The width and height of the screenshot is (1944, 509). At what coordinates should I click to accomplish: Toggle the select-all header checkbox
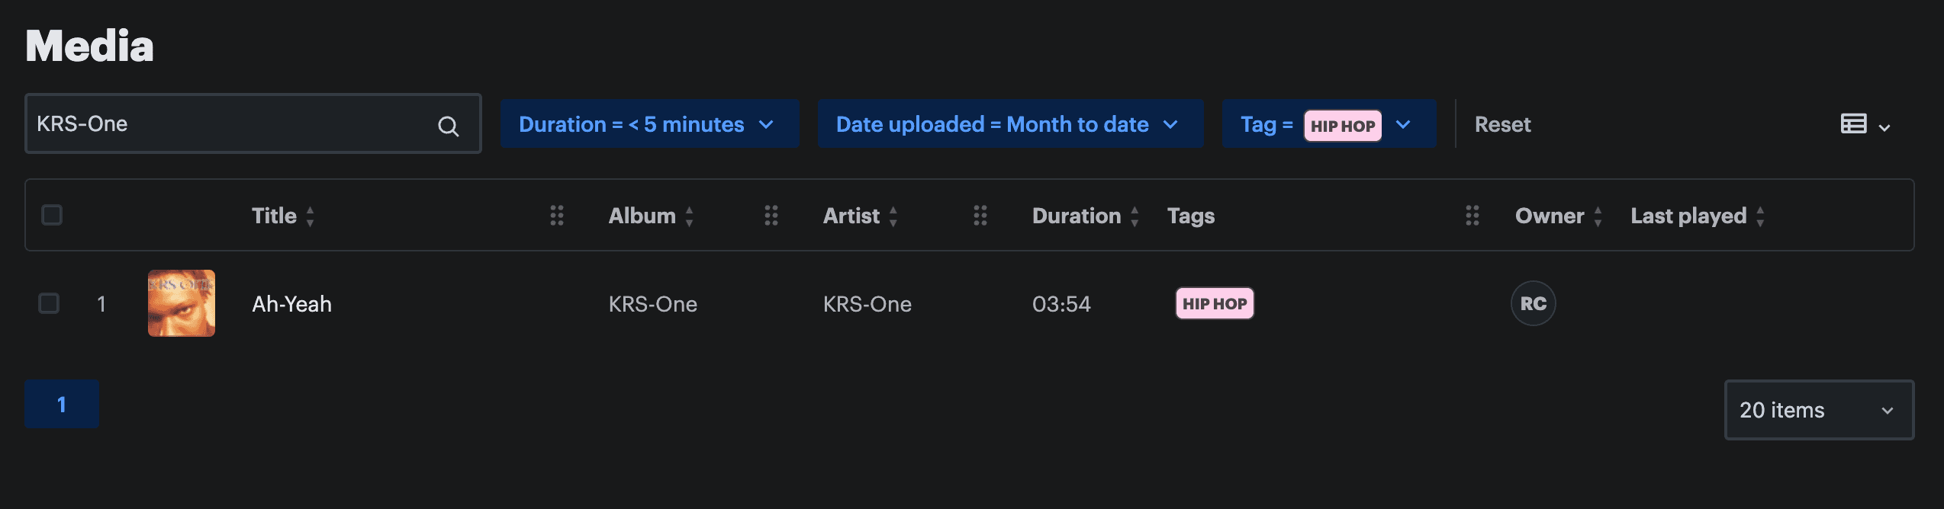pyautogui.click(x=52, y=215)
